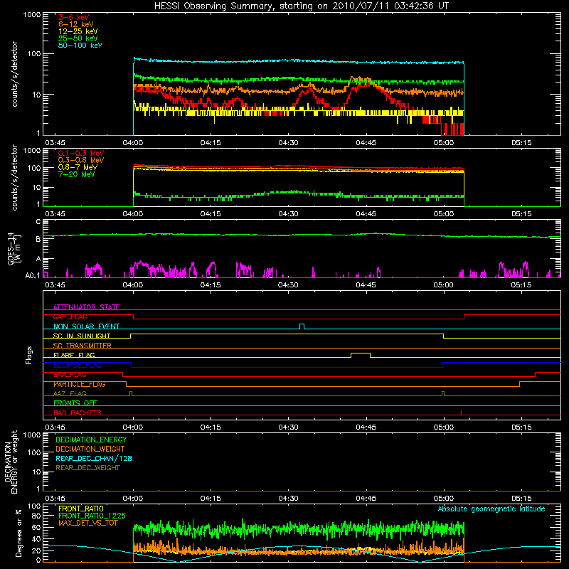Viewport: 569px width, 569px height.
Task: Click the AAZ_FLAG label
Action: point(70,393)
